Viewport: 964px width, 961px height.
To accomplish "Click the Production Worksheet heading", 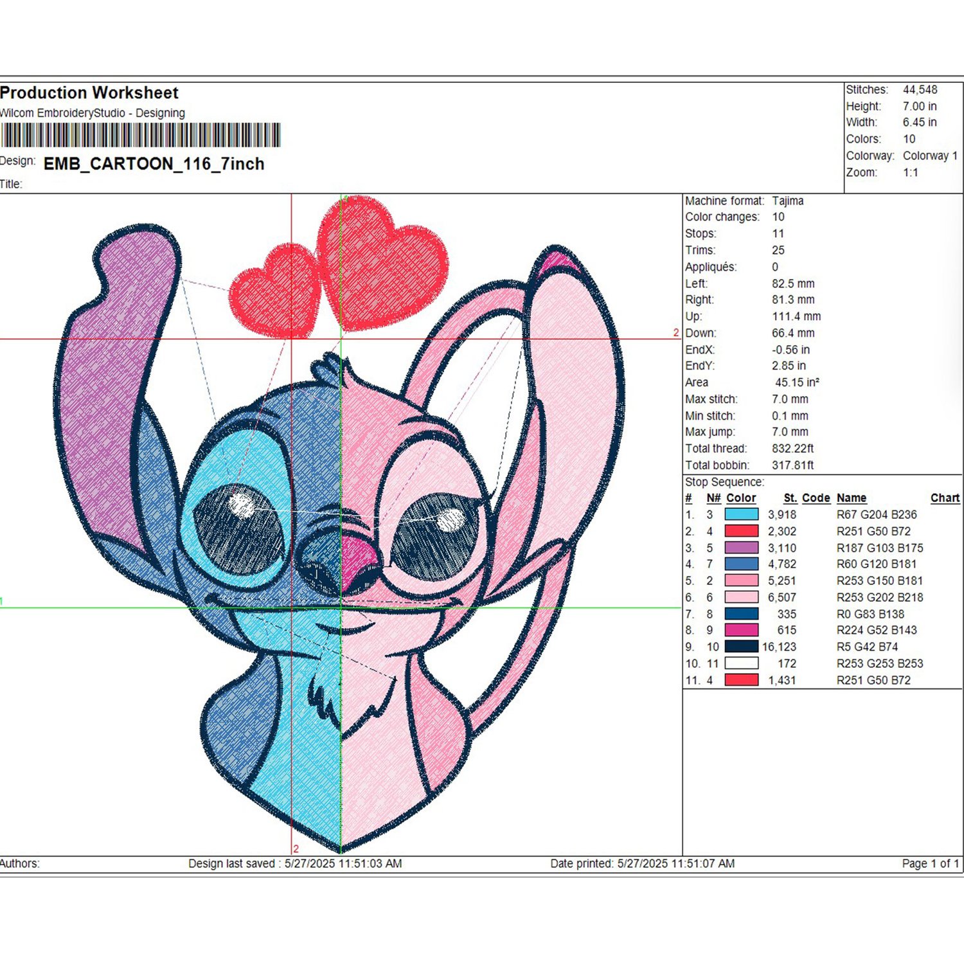I will point(89,93).
